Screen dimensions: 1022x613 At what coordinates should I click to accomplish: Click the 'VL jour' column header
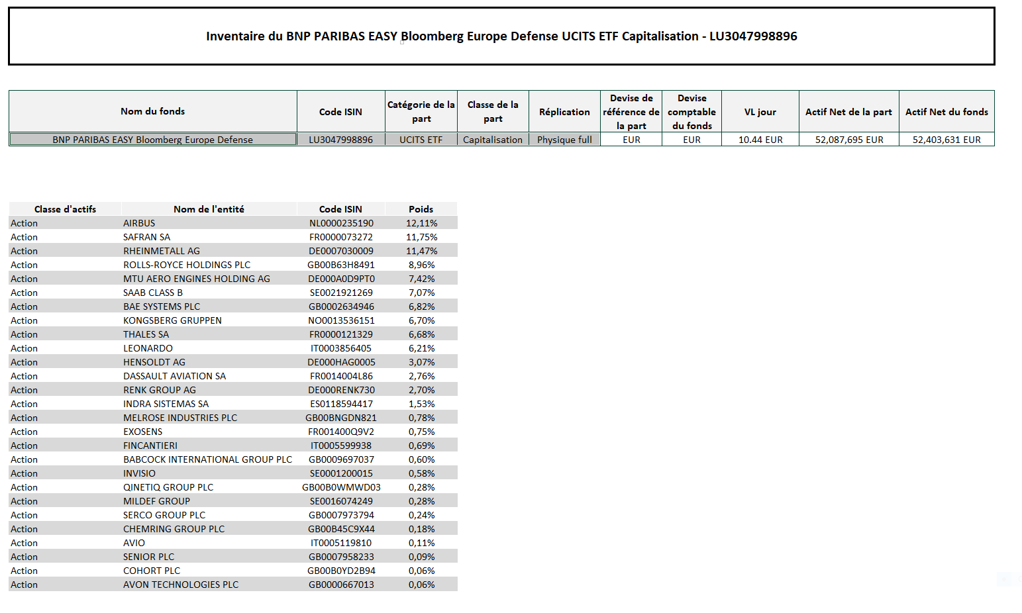coord(760,112)
